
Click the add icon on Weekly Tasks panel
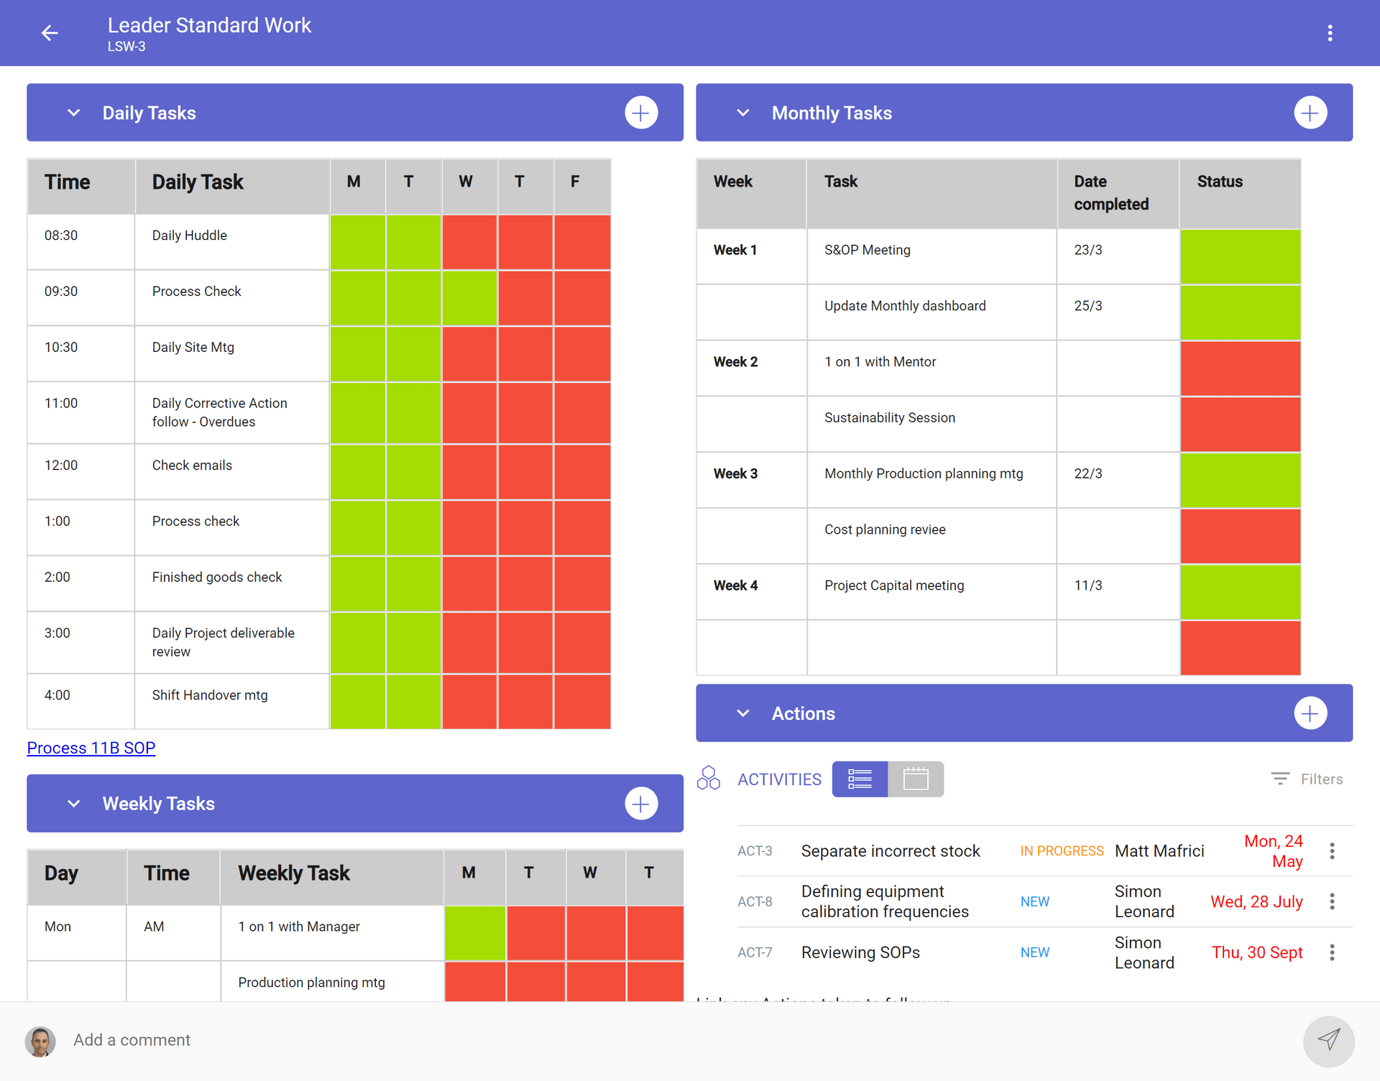click(640, 802)
